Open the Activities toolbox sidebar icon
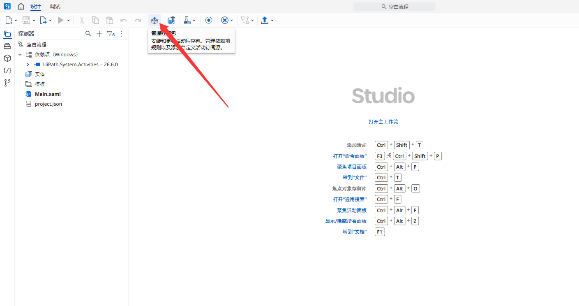 click(x=7, y=46)
